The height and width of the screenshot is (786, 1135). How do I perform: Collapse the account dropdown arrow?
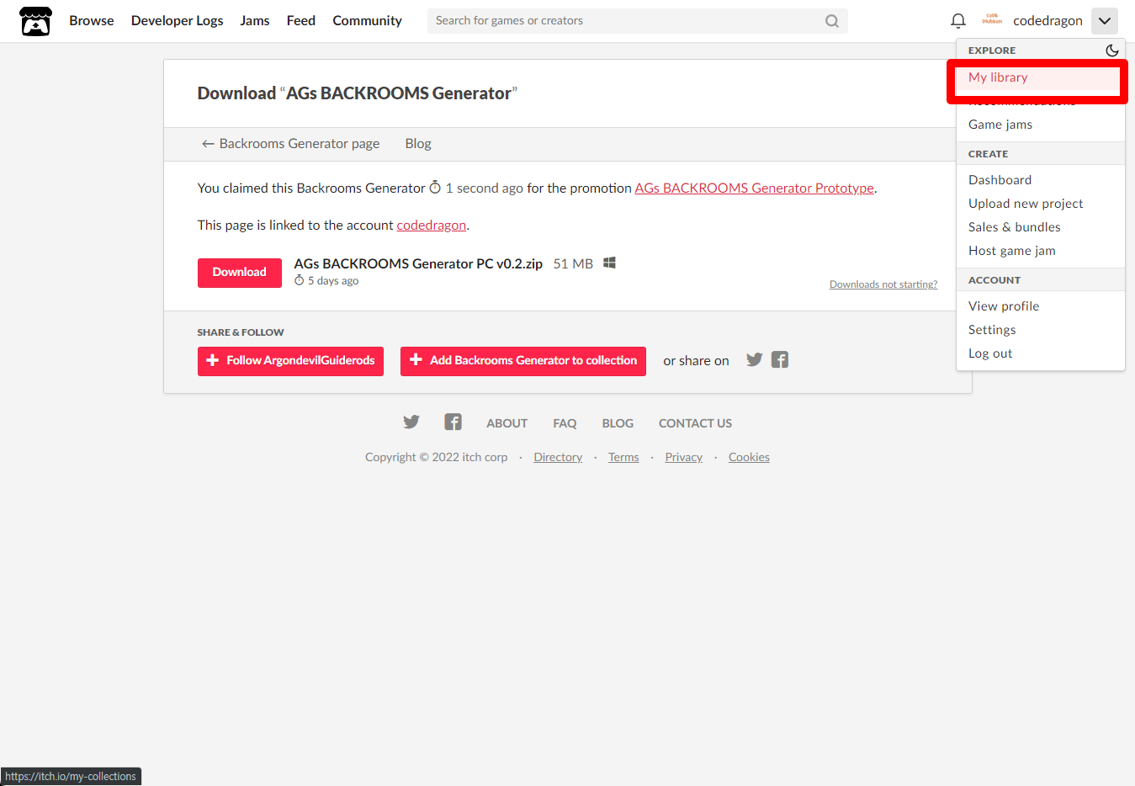click(x=1104, y=21)
